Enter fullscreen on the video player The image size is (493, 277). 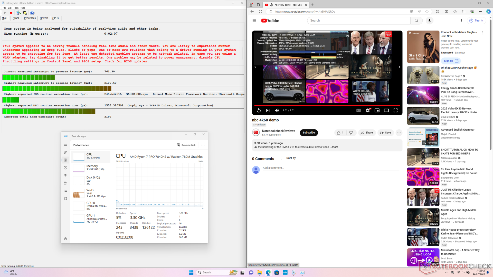click(x=395, y=110)
